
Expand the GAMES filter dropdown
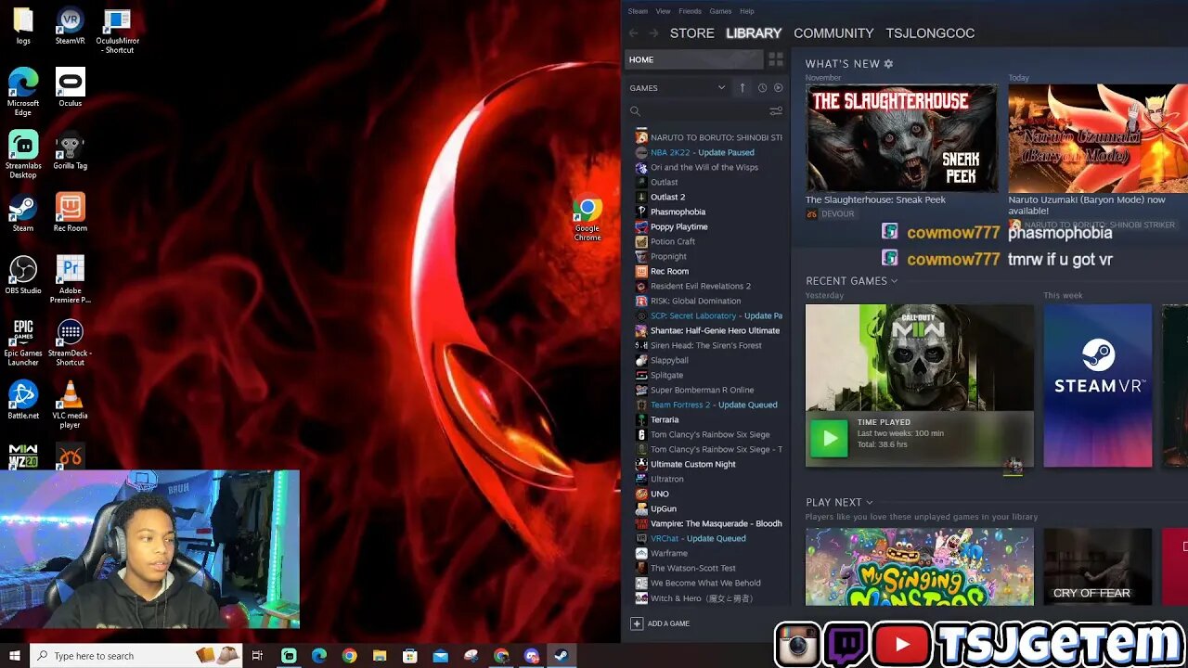[x=721, y=88]
